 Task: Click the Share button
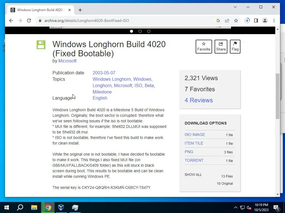pyautogui.click(x=221, y=47)
